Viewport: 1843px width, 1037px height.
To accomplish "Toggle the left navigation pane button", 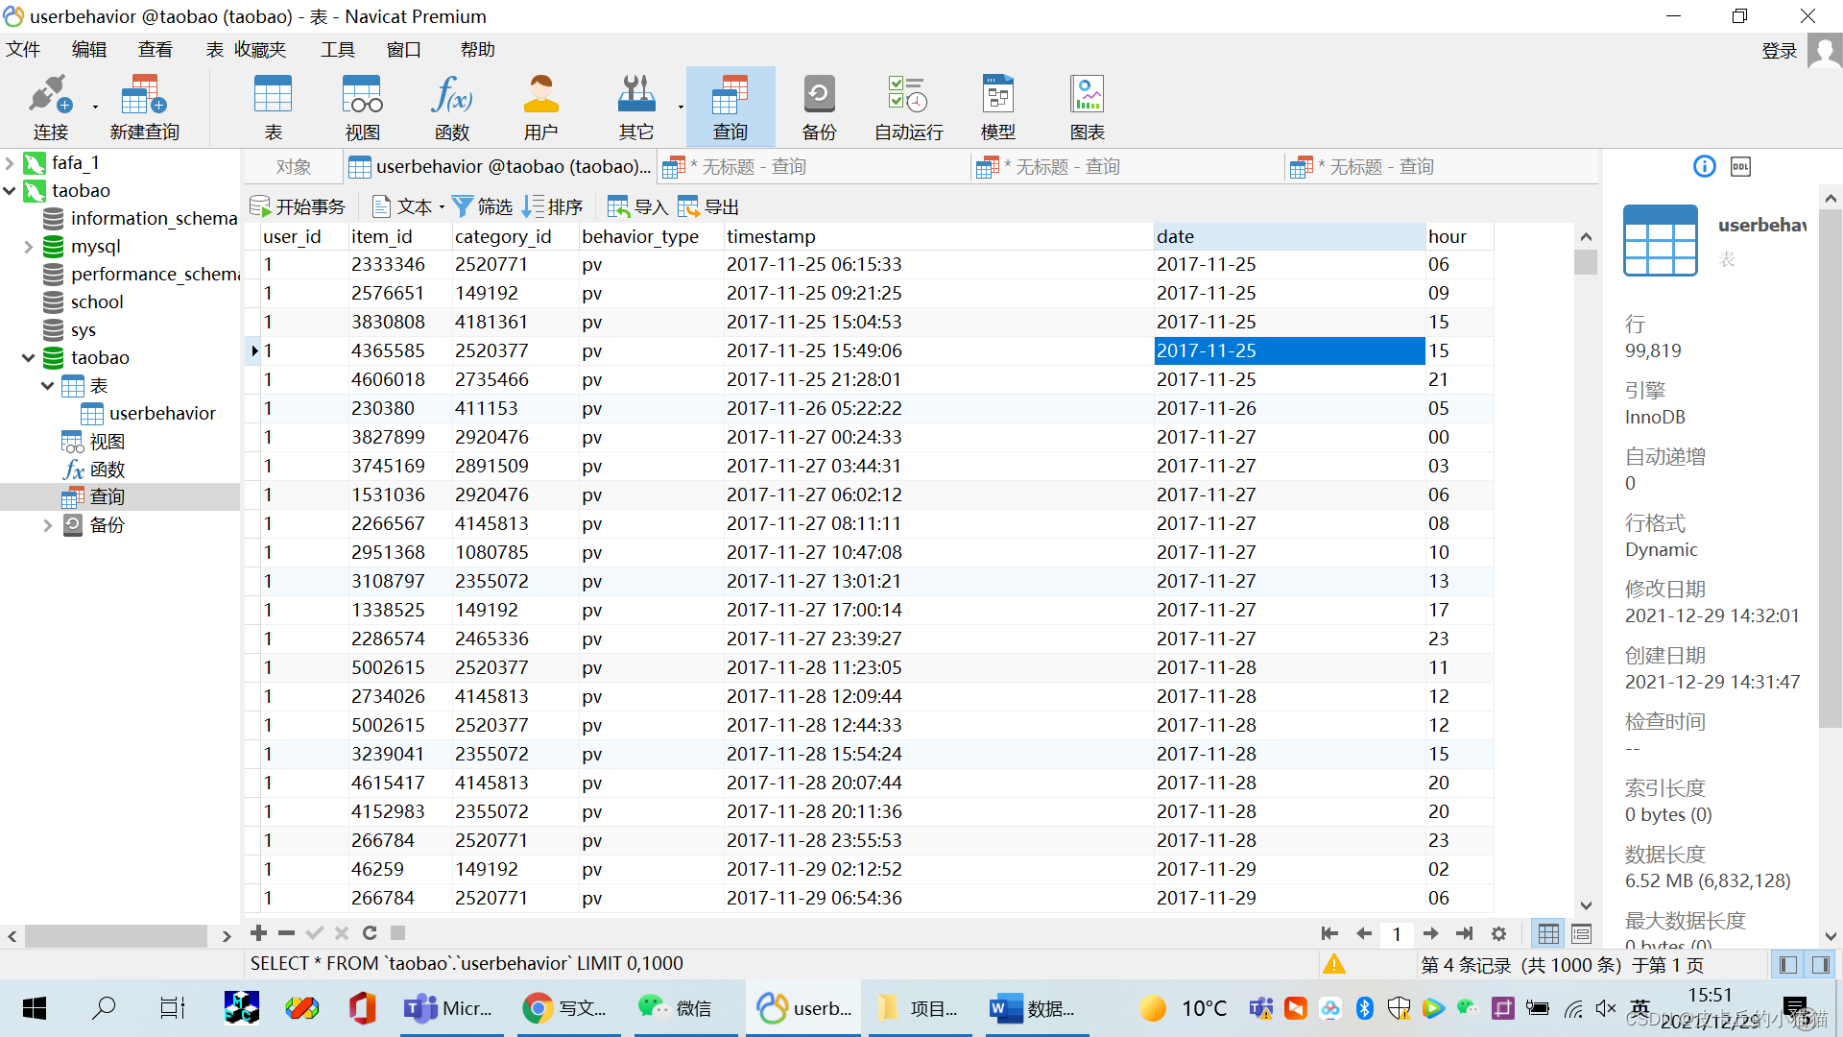I will (x=1787, y=964).
